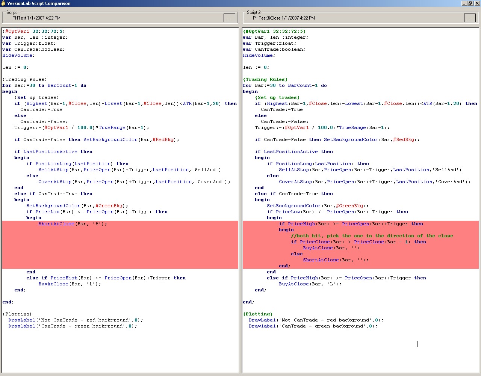481x376 pixels.
Task: Click the Script 2 PHTest@Close file name label
Action: coord(280,18)
